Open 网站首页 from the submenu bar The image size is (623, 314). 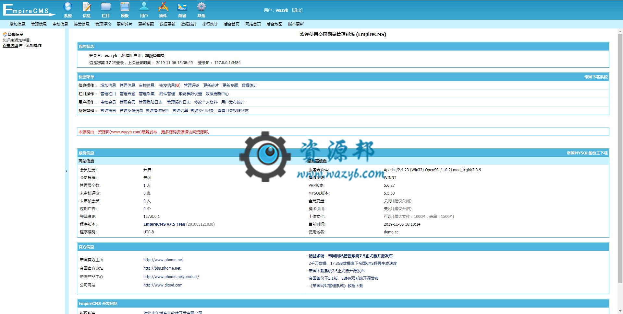[253, 24]
